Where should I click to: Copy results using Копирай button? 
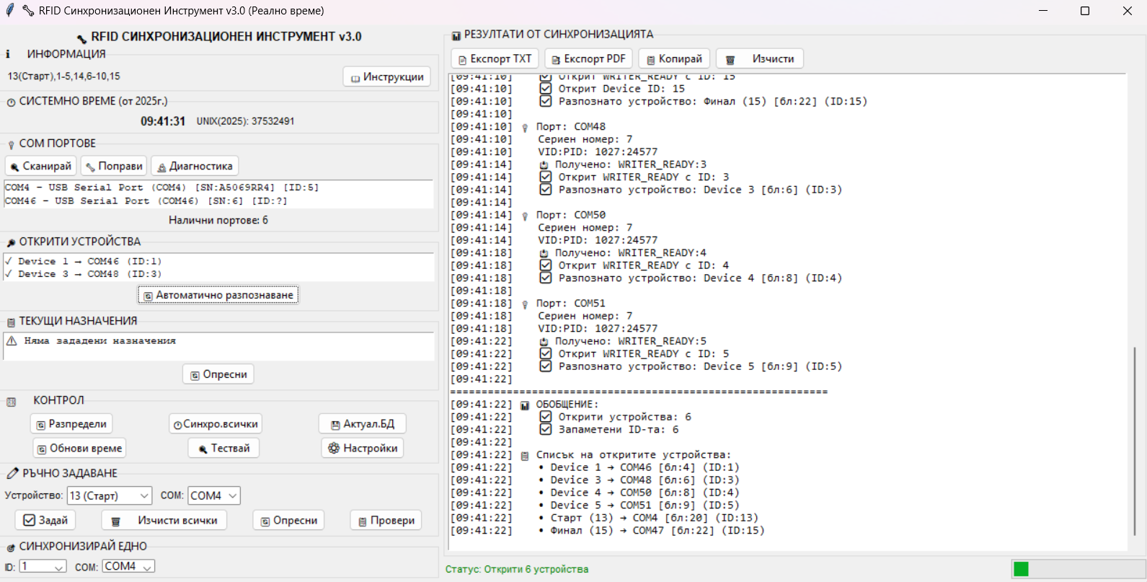[673, 58]
